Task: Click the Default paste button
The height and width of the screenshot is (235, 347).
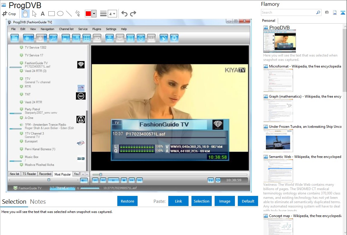Action: (x=248, y=201)
